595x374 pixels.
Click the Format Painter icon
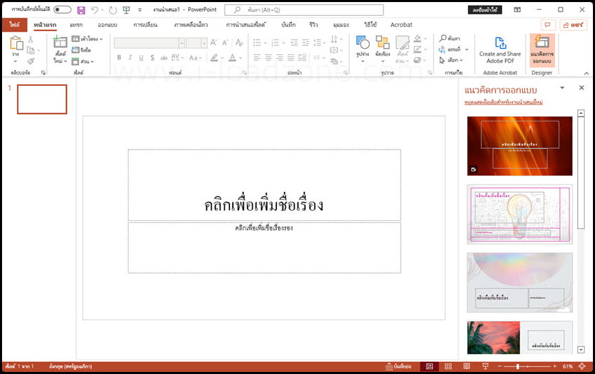tap(31, 60)
